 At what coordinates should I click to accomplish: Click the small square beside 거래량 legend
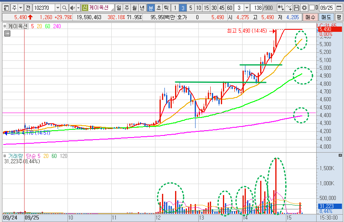click(5, 156)
